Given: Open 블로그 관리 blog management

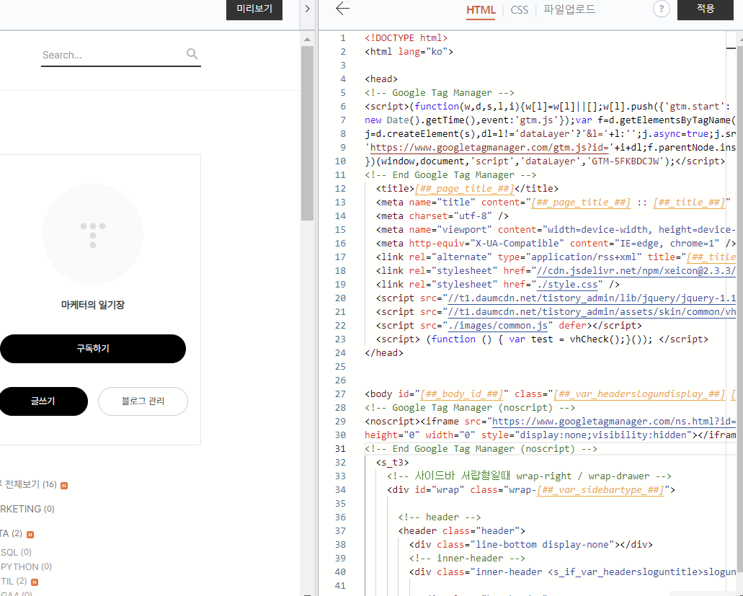Looking at the screenshot, I should point(143,401).
